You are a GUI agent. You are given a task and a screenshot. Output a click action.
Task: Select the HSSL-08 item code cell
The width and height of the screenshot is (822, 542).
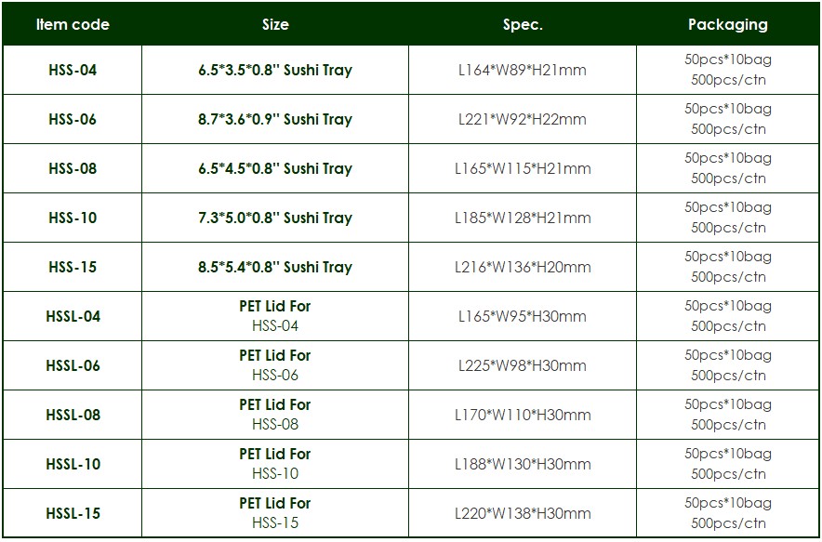73,415
